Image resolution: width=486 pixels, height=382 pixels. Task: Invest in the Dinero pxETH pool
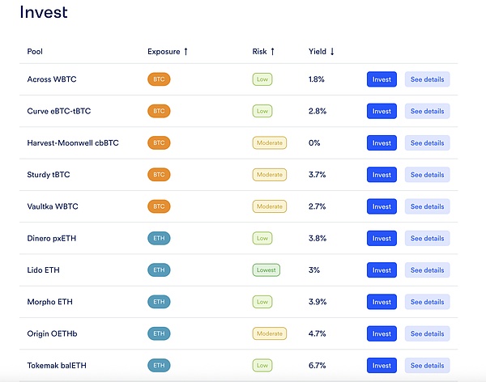point(382,238)
